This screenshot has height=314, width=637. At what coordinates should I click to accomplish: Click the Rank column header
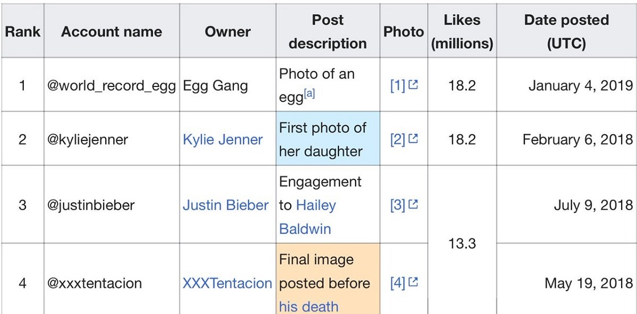tap(23, 31)
